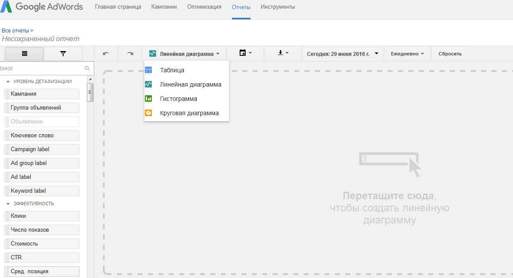Screen dimensions: 513x278
Task: Select Круговая диаграмма option
Action: [x=189, y=113]
